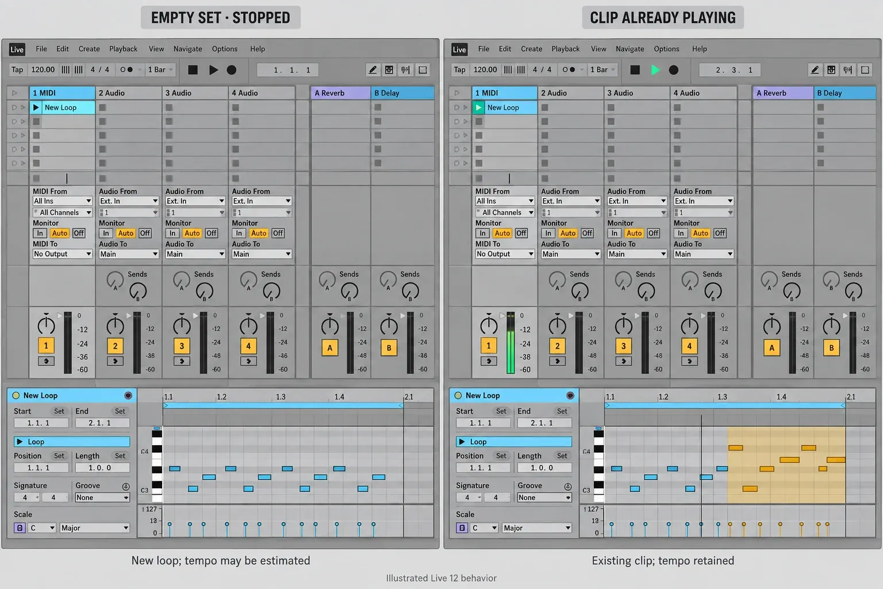Open the Playback menu in right window

(x=566, y=49)
